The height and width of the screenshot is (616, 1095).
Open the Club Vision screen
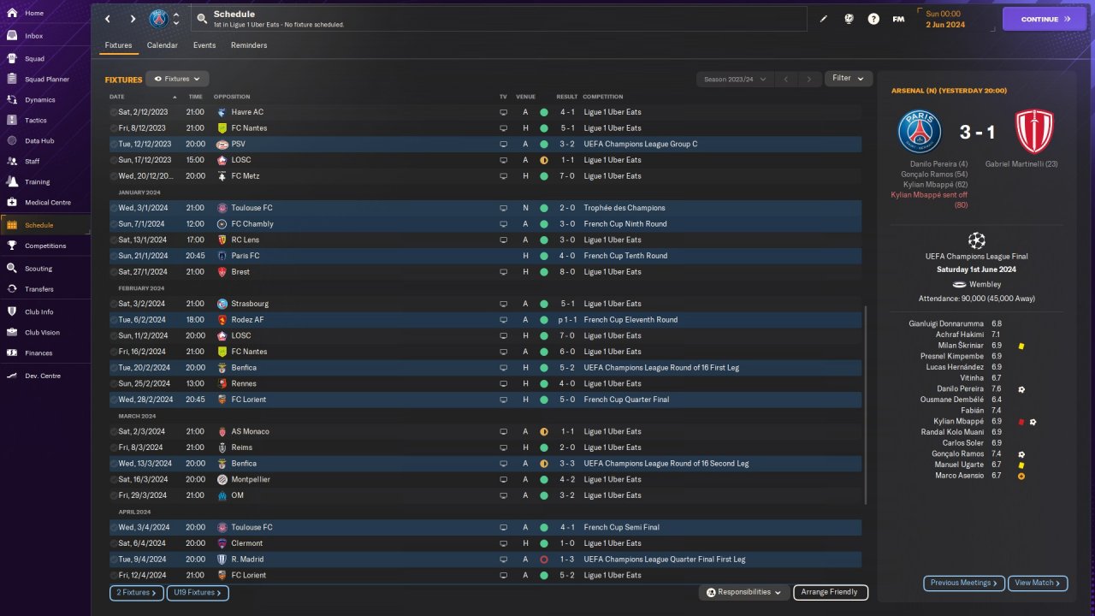pyautogui.click(x=42, y=332)
